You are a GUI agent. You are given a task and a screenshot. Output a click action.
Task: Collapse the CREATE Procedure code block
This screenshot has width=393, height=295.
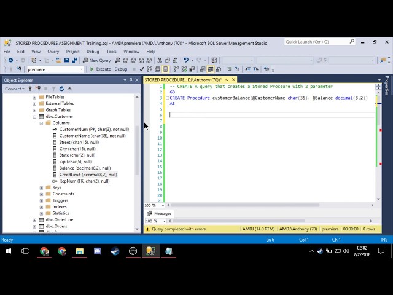tap(167, 98)
